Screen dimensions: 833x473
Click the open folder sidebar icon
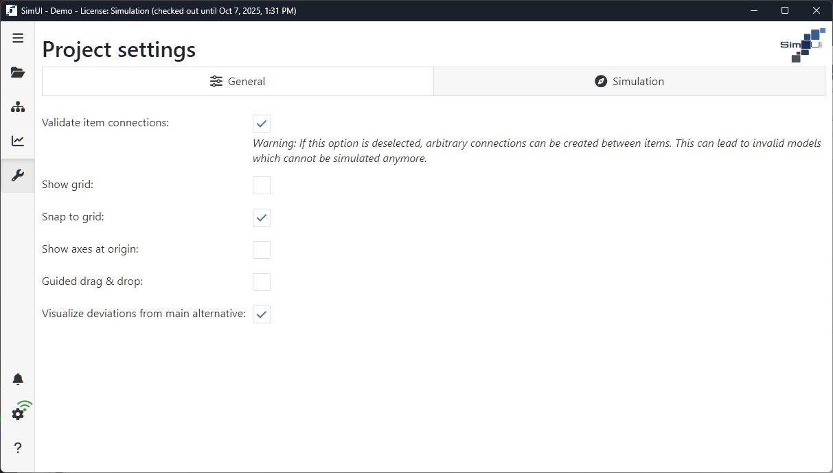pos(18,73)
